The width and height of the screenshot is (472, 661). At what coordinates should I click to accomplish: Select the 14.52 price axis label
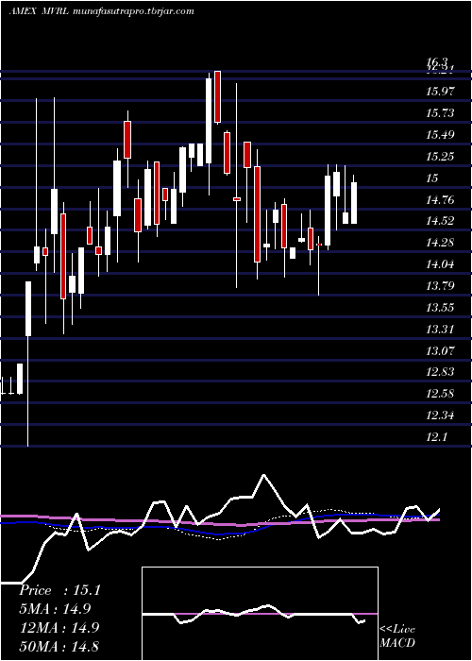coord(440,221)
